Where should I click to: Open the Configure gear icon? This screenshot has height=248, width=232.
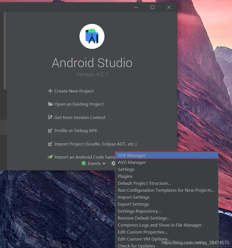coord(113,163)
